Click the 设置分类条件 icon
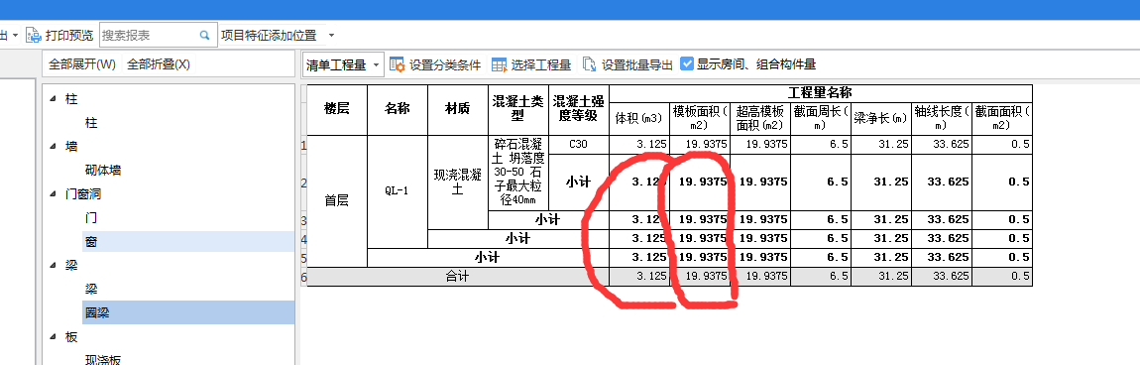 [397, 64]
